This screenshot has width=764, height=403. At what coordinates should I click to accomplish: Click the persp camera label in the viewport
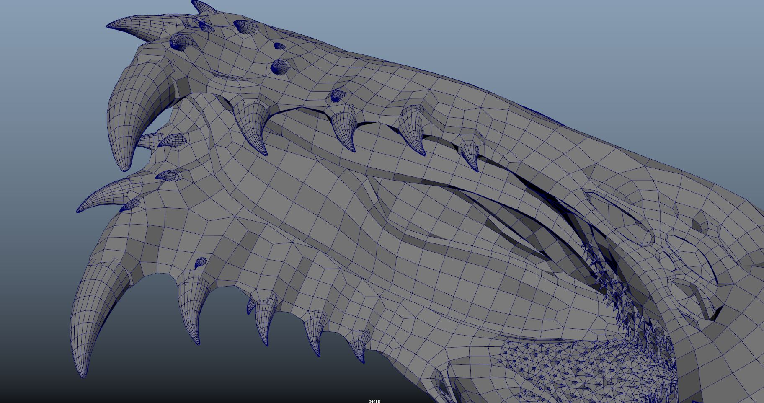pos(374,401)
